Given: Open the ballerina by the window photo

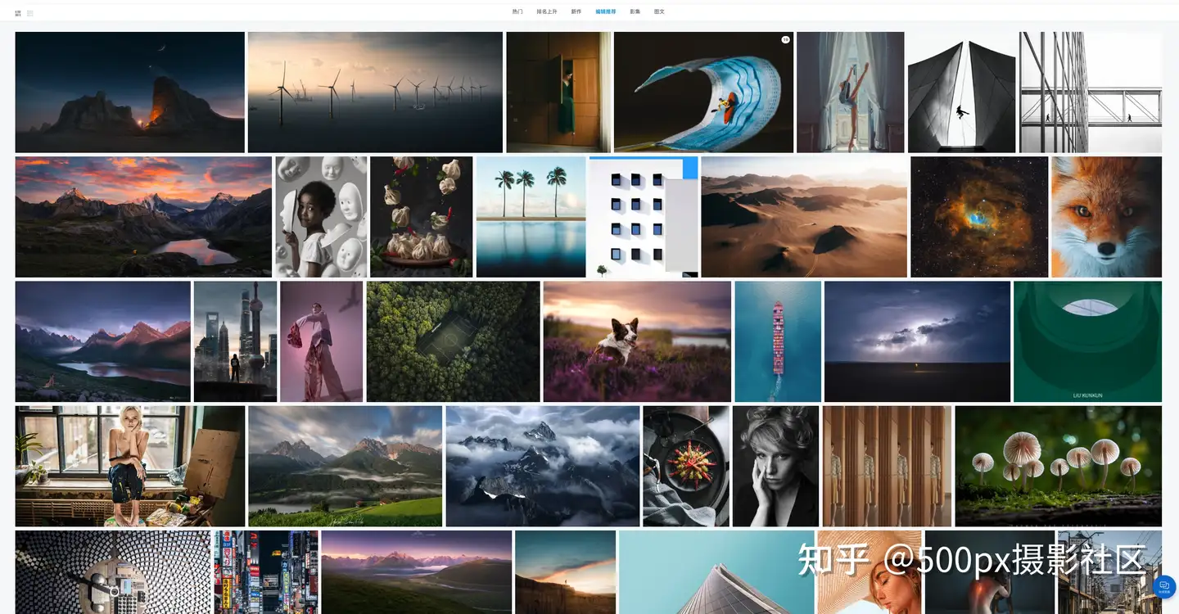Looking at the screenshot, I should coord(850,92).
